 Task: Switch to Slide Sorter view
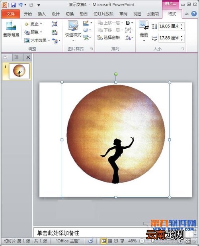click(110, 241)
